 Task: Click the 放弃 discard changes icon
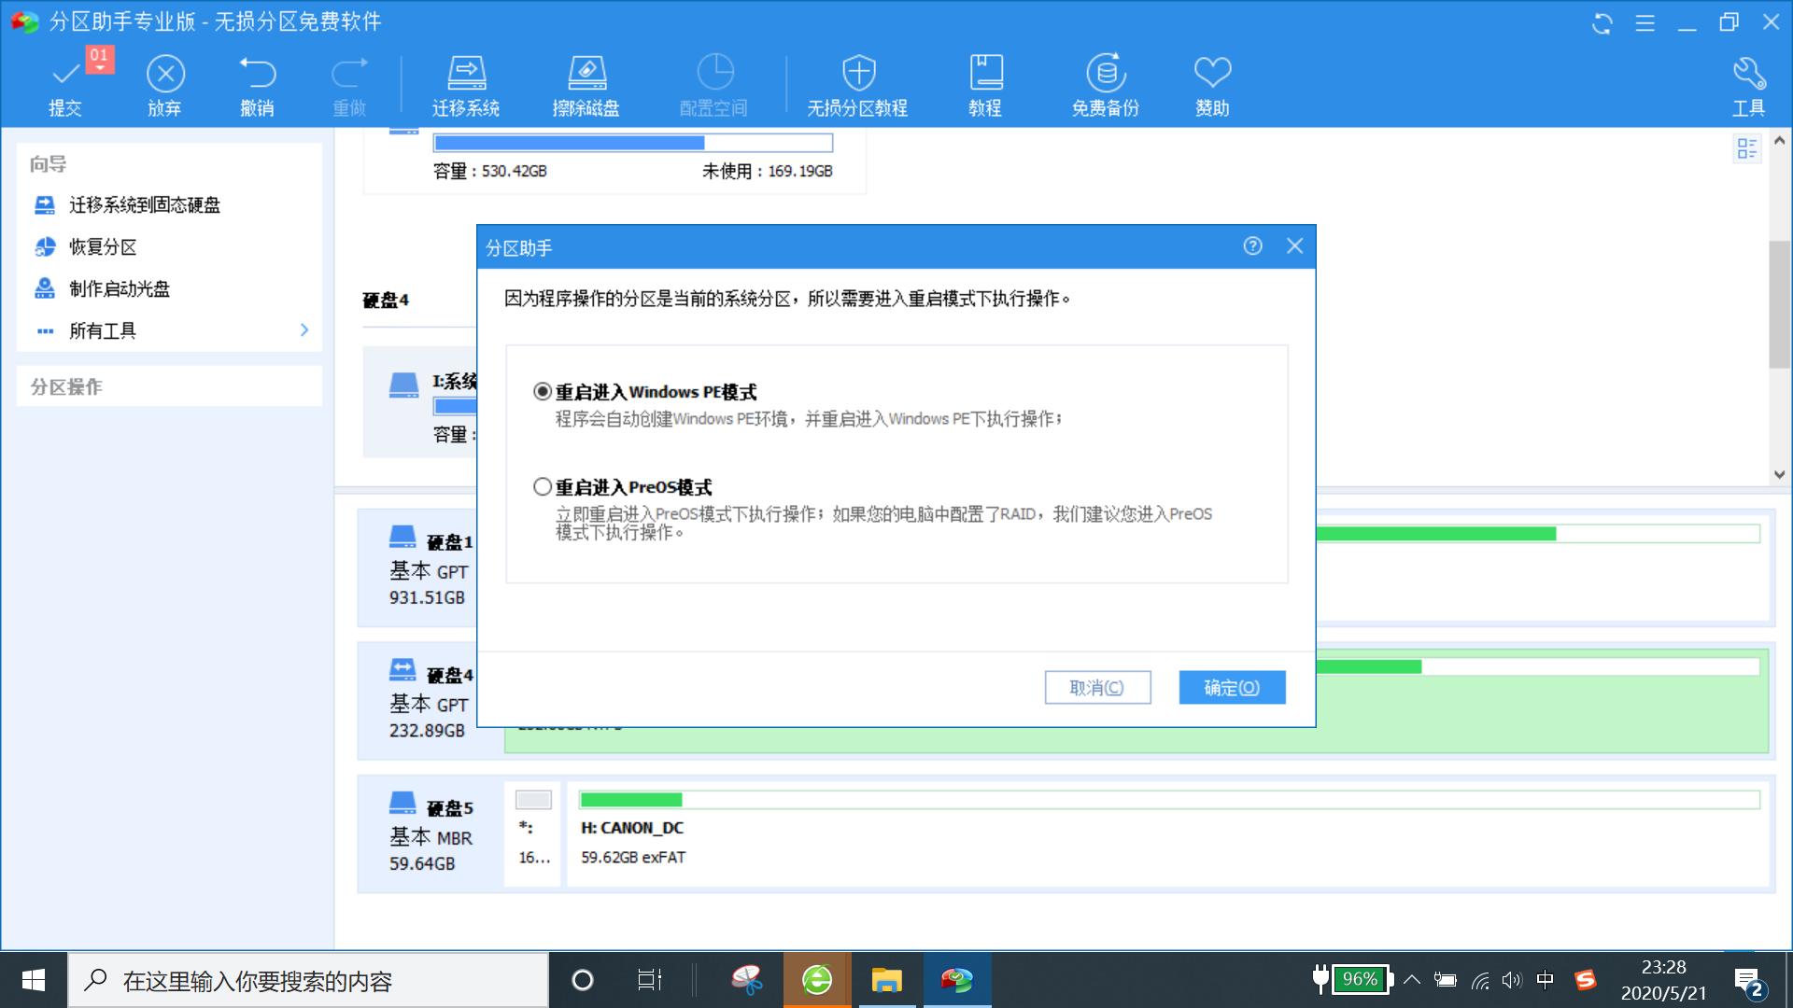(164, 82)
